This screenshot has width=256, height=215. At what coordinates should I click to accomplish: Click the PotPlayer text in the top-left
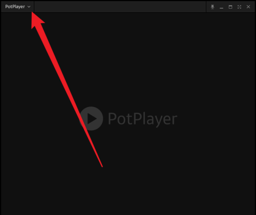click(x=15, y=7)
